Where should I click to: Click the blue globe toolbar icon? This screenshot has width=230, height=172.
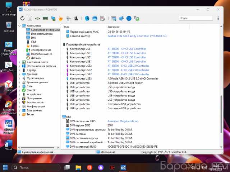point(87,18)
